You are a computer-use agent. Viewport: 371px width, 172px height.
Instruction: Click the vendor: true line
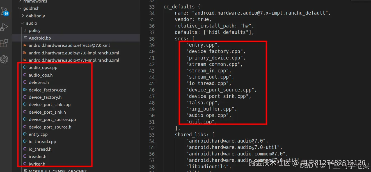click(x=193, y=19)
